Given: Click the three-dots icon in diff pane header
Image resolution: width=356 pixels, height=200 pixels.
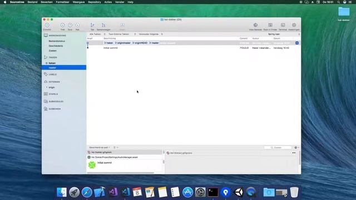Looking at the screenshot, I should coord(294,153).
